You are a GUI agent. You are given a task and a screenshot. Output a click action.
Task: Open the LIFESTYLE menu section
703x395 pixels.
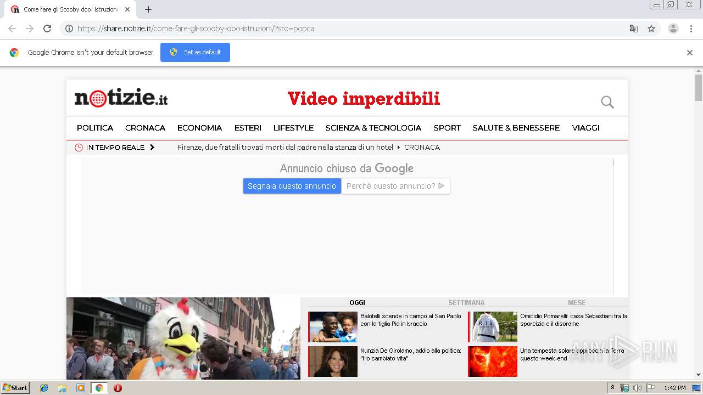point(293,128)
